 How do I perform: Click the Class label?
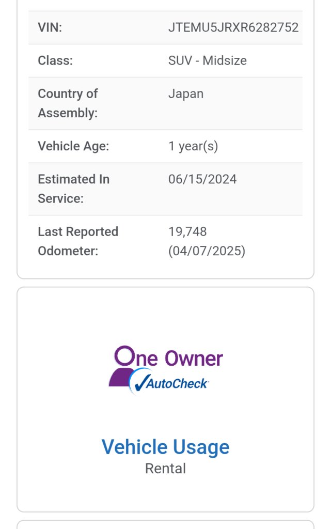pos(55,60)
